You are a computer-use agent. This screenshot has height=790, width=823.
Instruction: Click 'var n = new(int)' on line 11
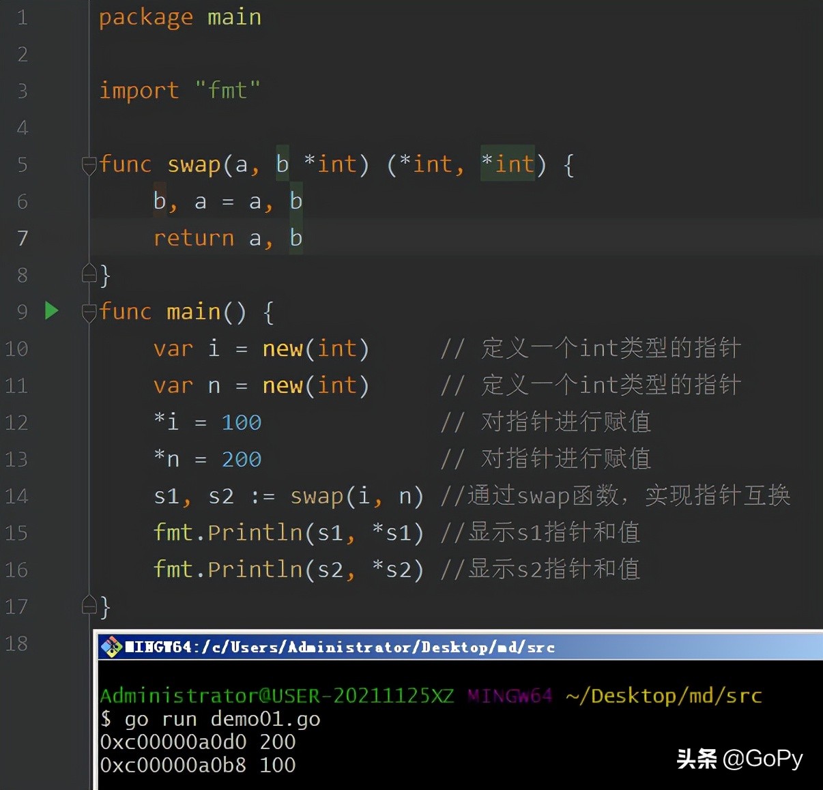pyautogui.click(x=261, y=385)
